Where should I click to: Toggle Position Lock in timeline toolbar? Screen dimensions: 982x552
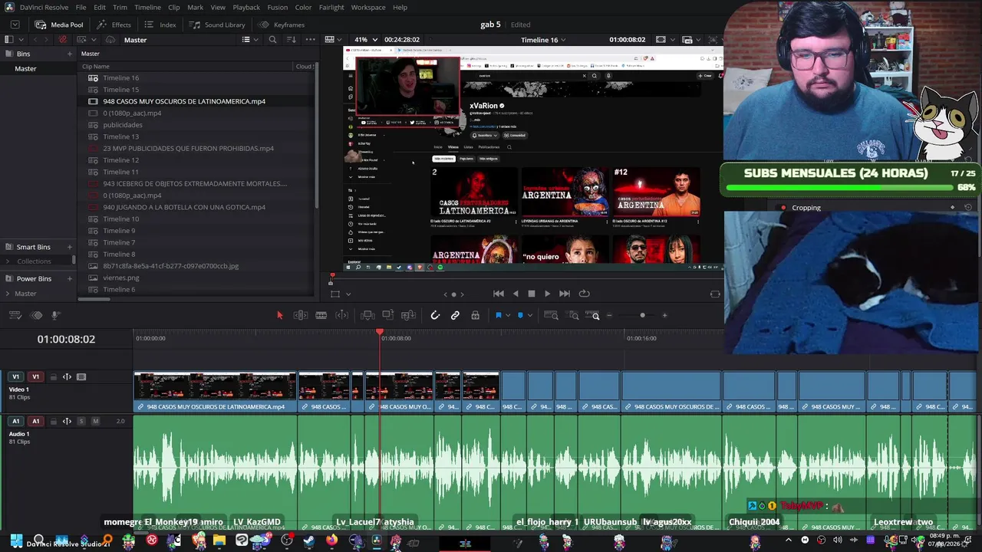[x=476, y=315]
